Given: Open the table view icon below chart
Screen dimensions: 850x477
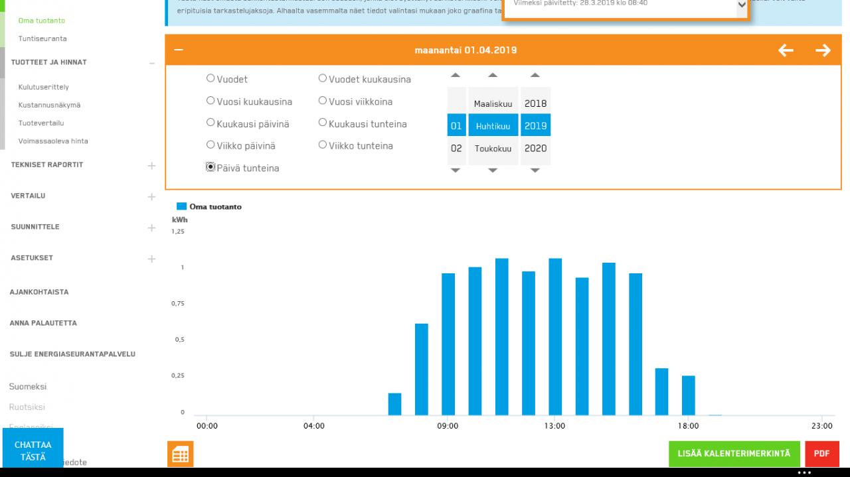Looking at the screenshot, I should pyautogui.click(x=180, y=454).
